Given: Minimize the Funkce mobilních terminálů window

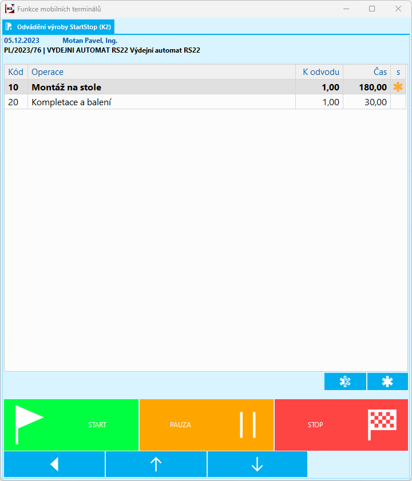Looking at the screenshot, I should tap(346, 9).
